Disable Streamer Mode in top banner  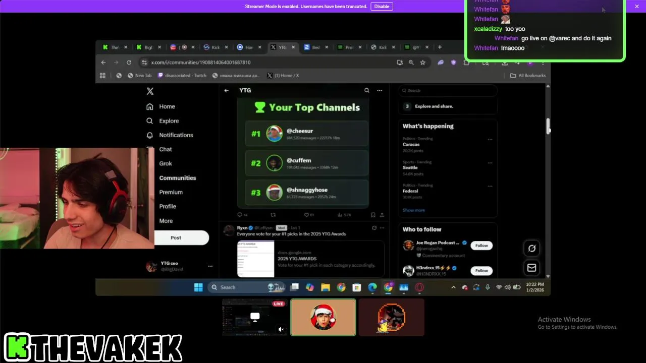[x=382, y=7]
